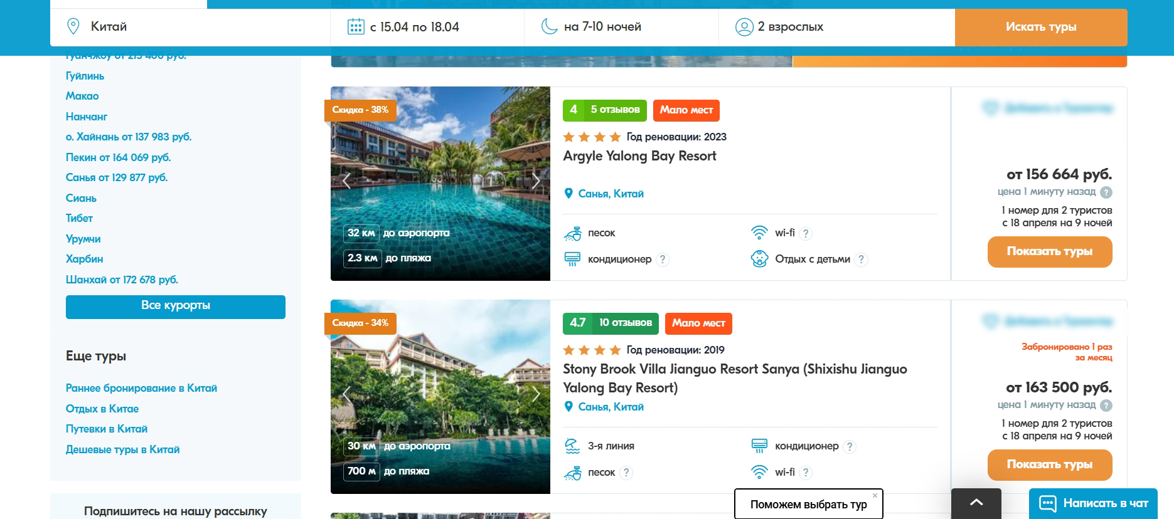The height and width of the screenshot is (519, 1174).
Task: Show next photo of Argyle Yalong Bay Resort
Action: (535, 181)
